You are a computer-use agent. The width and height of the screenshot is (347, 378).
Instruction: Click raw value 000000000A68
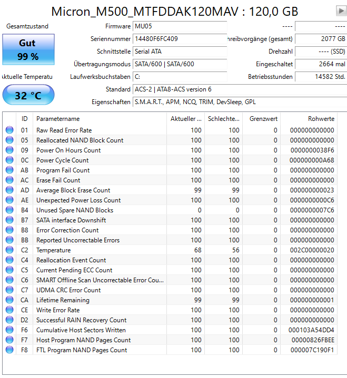click(x=312, y=160)
